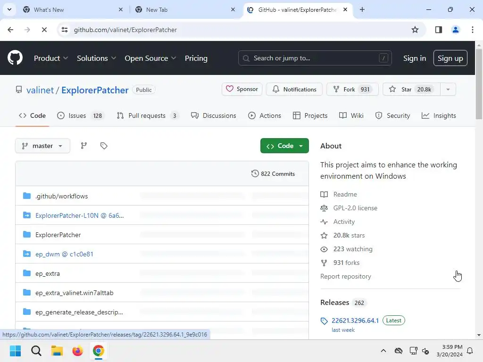Open the 223 watching link
The width and height of the screenshot is (483, 362).
click(x=353, y=249)
